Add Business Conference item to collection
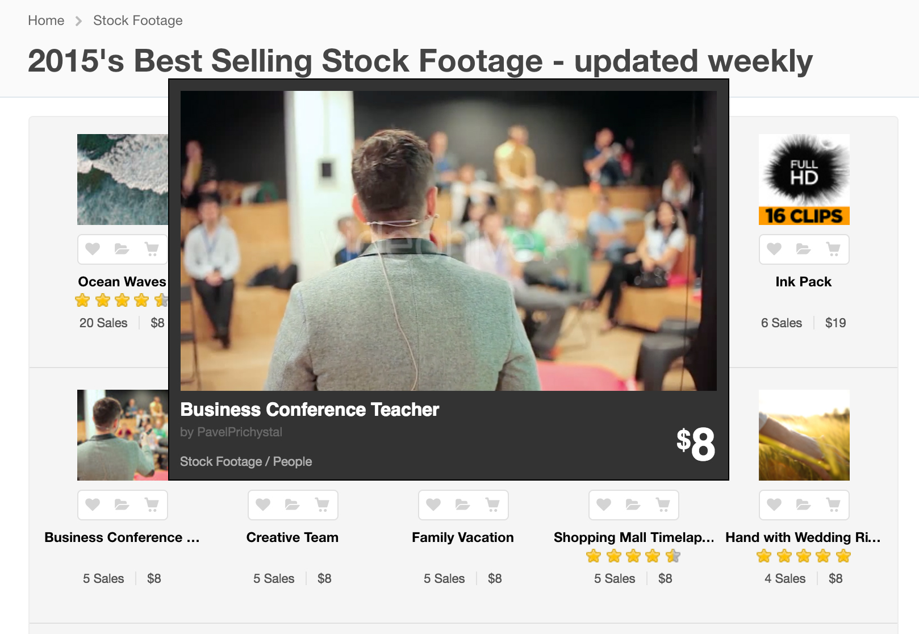Screen dimensions: 919x634 tap(122, 504)
